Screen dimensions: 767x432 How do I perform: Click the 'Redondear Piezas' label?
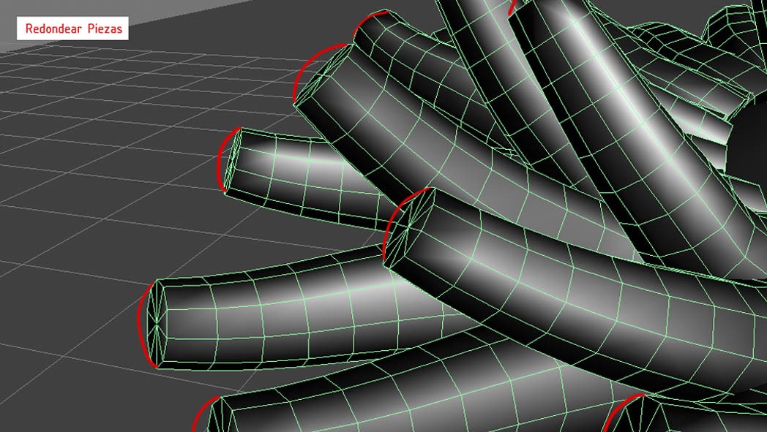73,29
